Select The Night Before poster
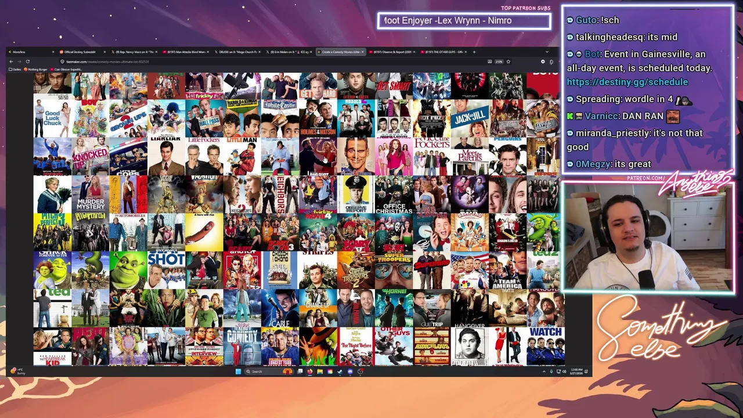 click(356, 347)
